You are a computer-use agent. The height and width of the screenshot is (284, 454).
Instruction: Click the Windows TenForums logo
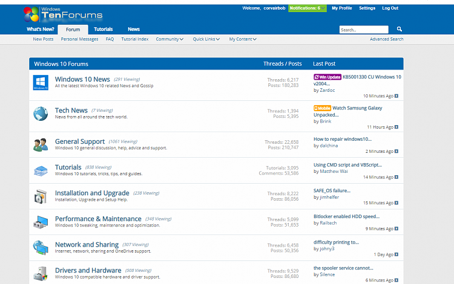63,15
